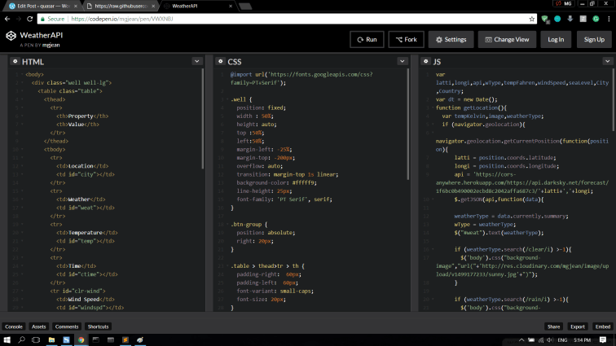Screen dimensions: 616x346
Task: Open the pen author mgjean profile link
Action: click(51, 44)
